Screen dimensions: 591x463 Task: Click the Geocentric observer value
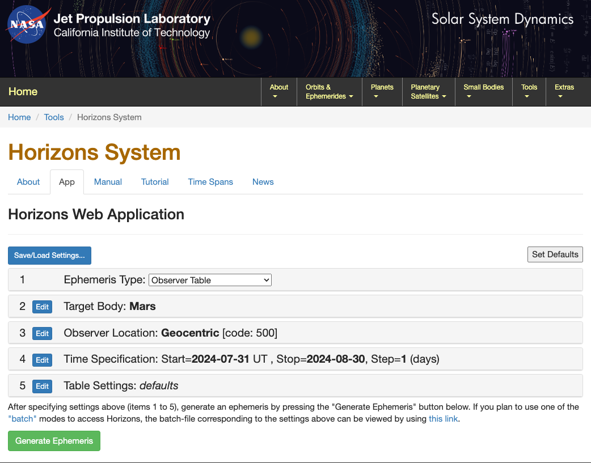[x=190, y=333]
